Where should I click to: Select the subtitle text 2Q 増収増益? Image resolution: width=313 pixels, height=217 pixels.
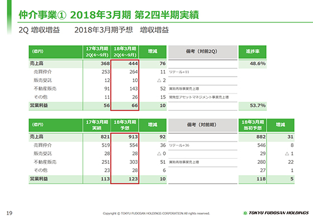39,30
